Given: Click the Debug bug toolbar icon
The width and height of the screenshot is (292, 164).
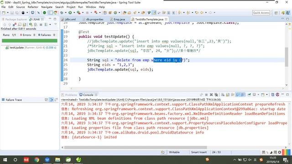Looking at the screenshot, I should [x=62, y=13].
